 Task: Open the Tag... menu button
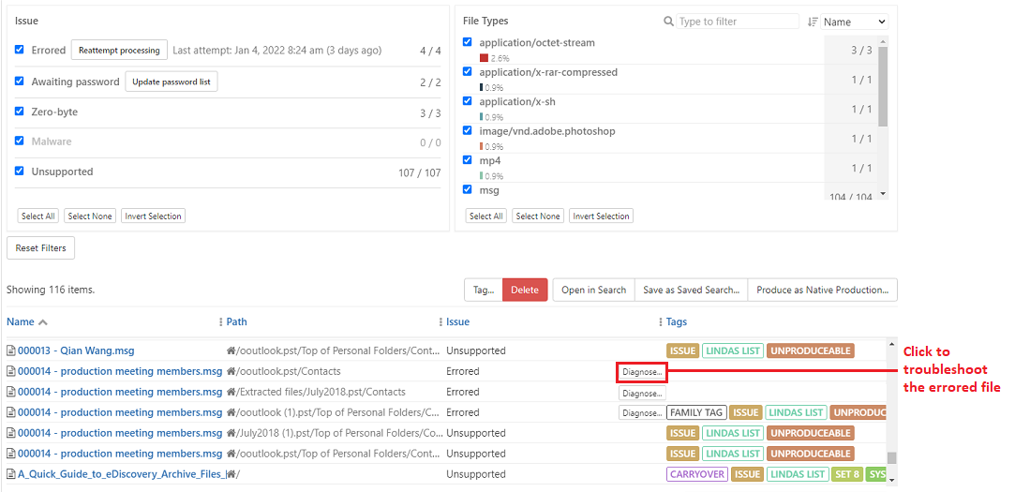click(x=484, y=290)
